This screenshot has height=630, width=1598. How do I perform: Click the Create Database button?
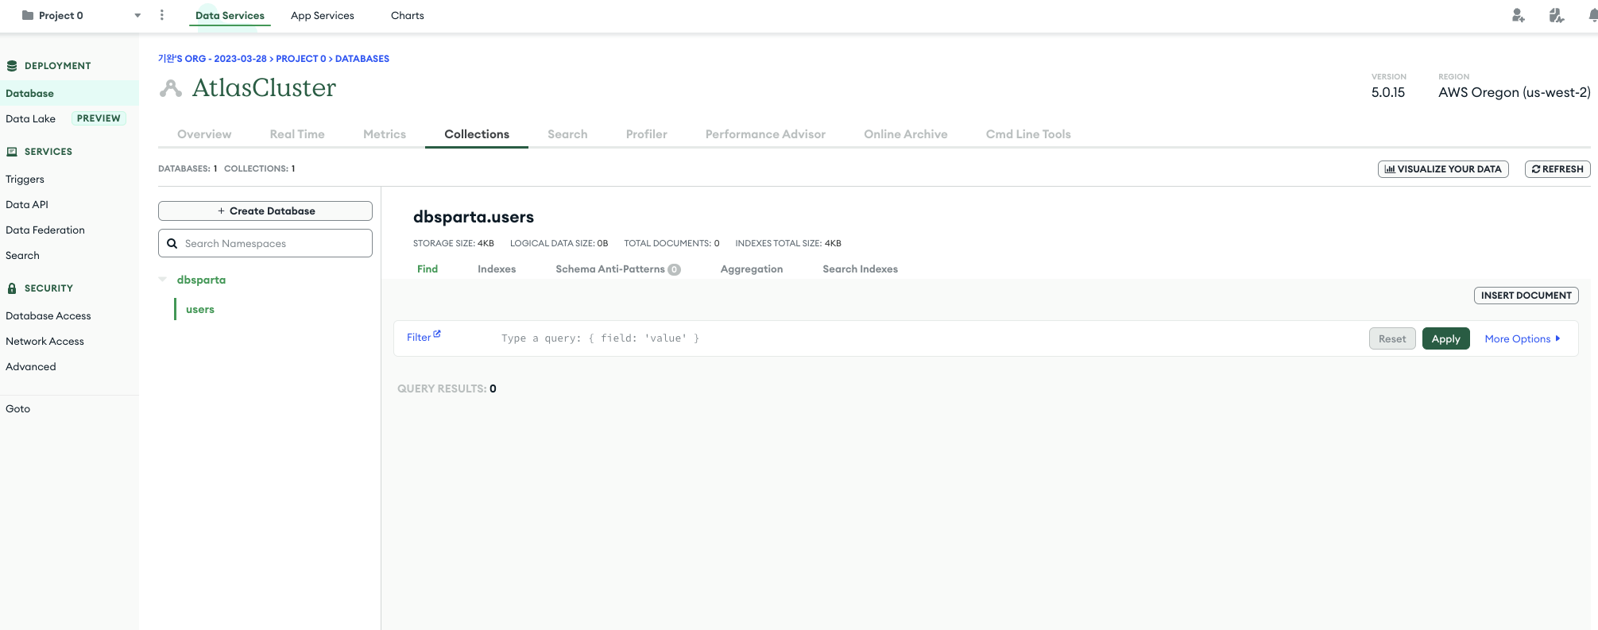[x=265, y=211]
